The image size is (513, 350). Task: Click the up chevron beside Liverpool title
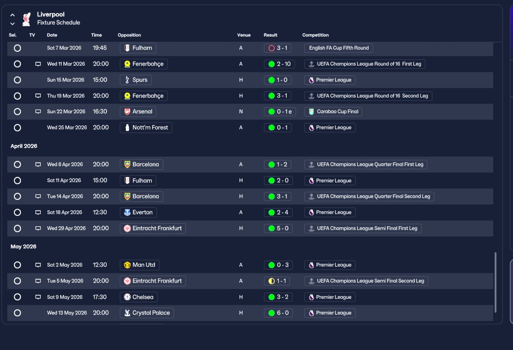(12, 15)
